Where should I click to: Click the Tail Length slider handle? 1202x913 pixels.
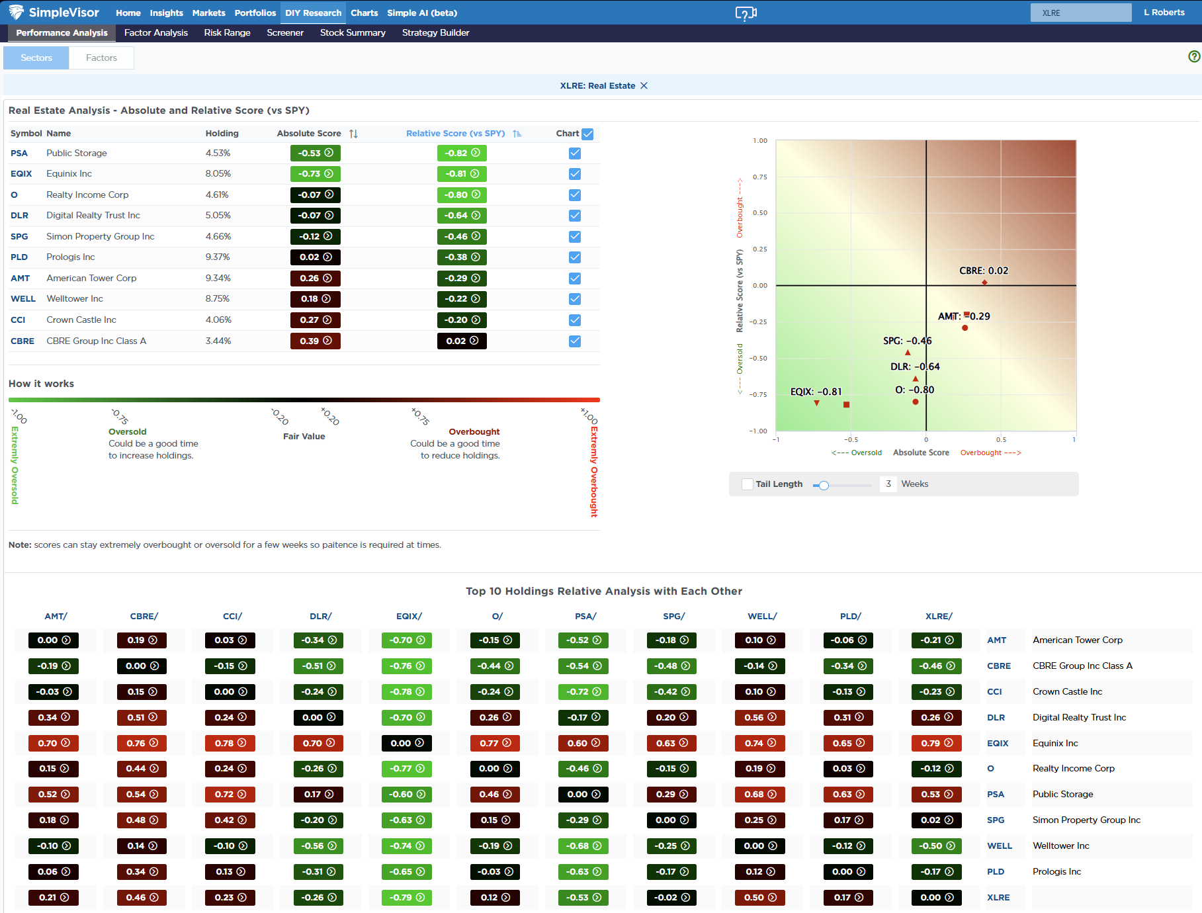click(824, 485)
